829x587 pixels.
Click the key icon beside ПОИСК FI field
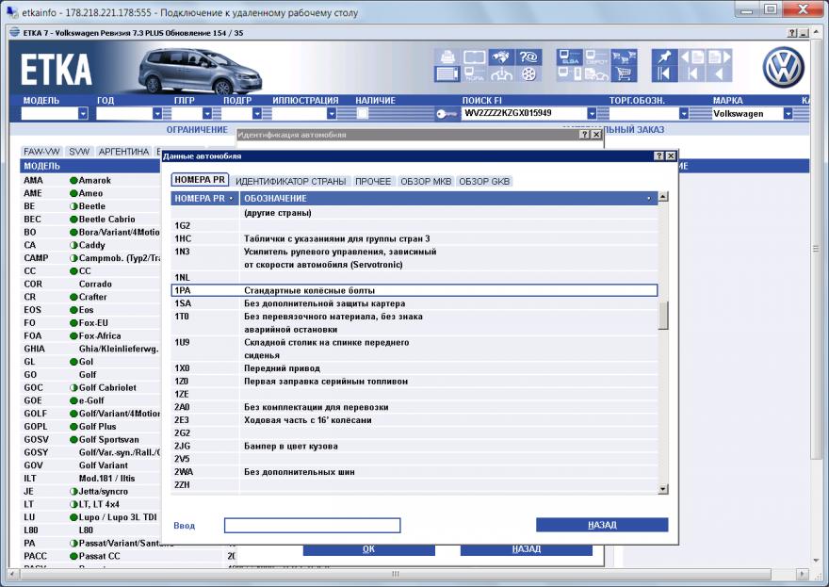point(447,114)
